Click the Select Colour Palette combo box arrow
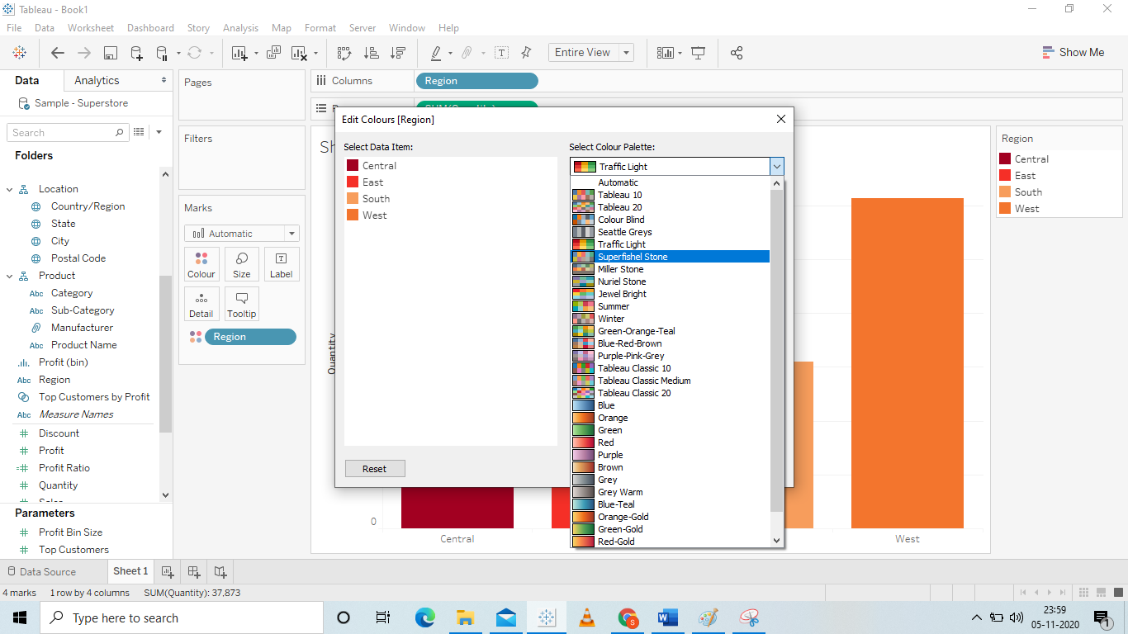 776,167
